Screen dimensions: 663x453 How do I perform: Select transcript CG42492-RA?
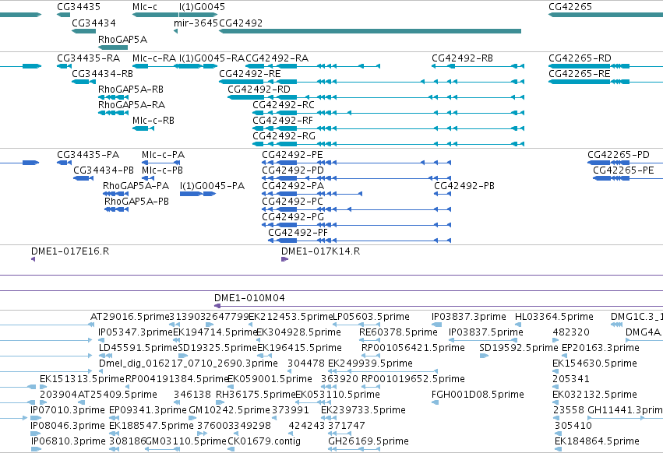(312, 66)
